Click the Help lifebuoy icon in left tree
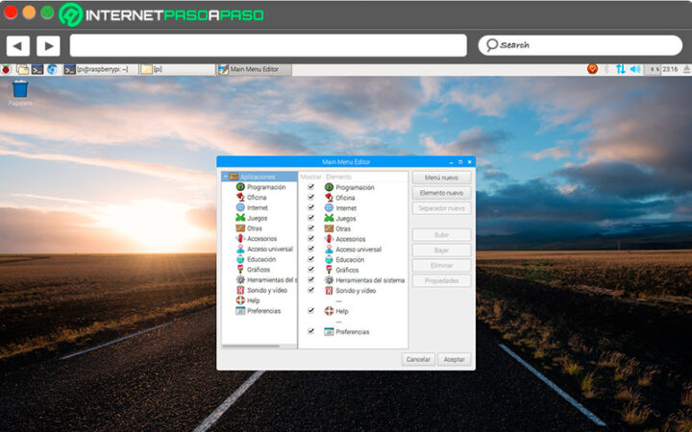The width and height of the screenshot is (692, 432). coord(240,300)
